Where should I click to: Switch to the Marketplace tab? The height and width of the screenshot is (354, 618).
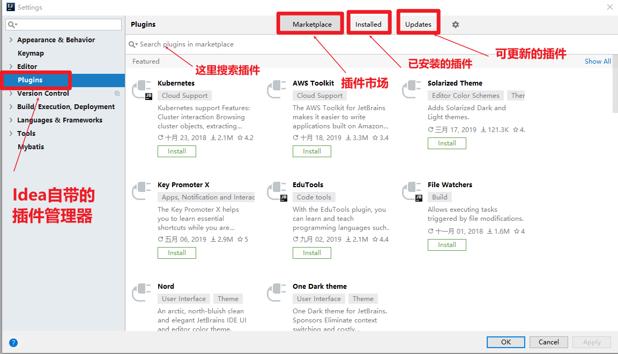coord(312,25)
